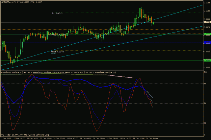Viewport: 211px width, 140px height.
Task: Click the '28 Dec 04:00' time axis label
Action: (x=86, y=139)
